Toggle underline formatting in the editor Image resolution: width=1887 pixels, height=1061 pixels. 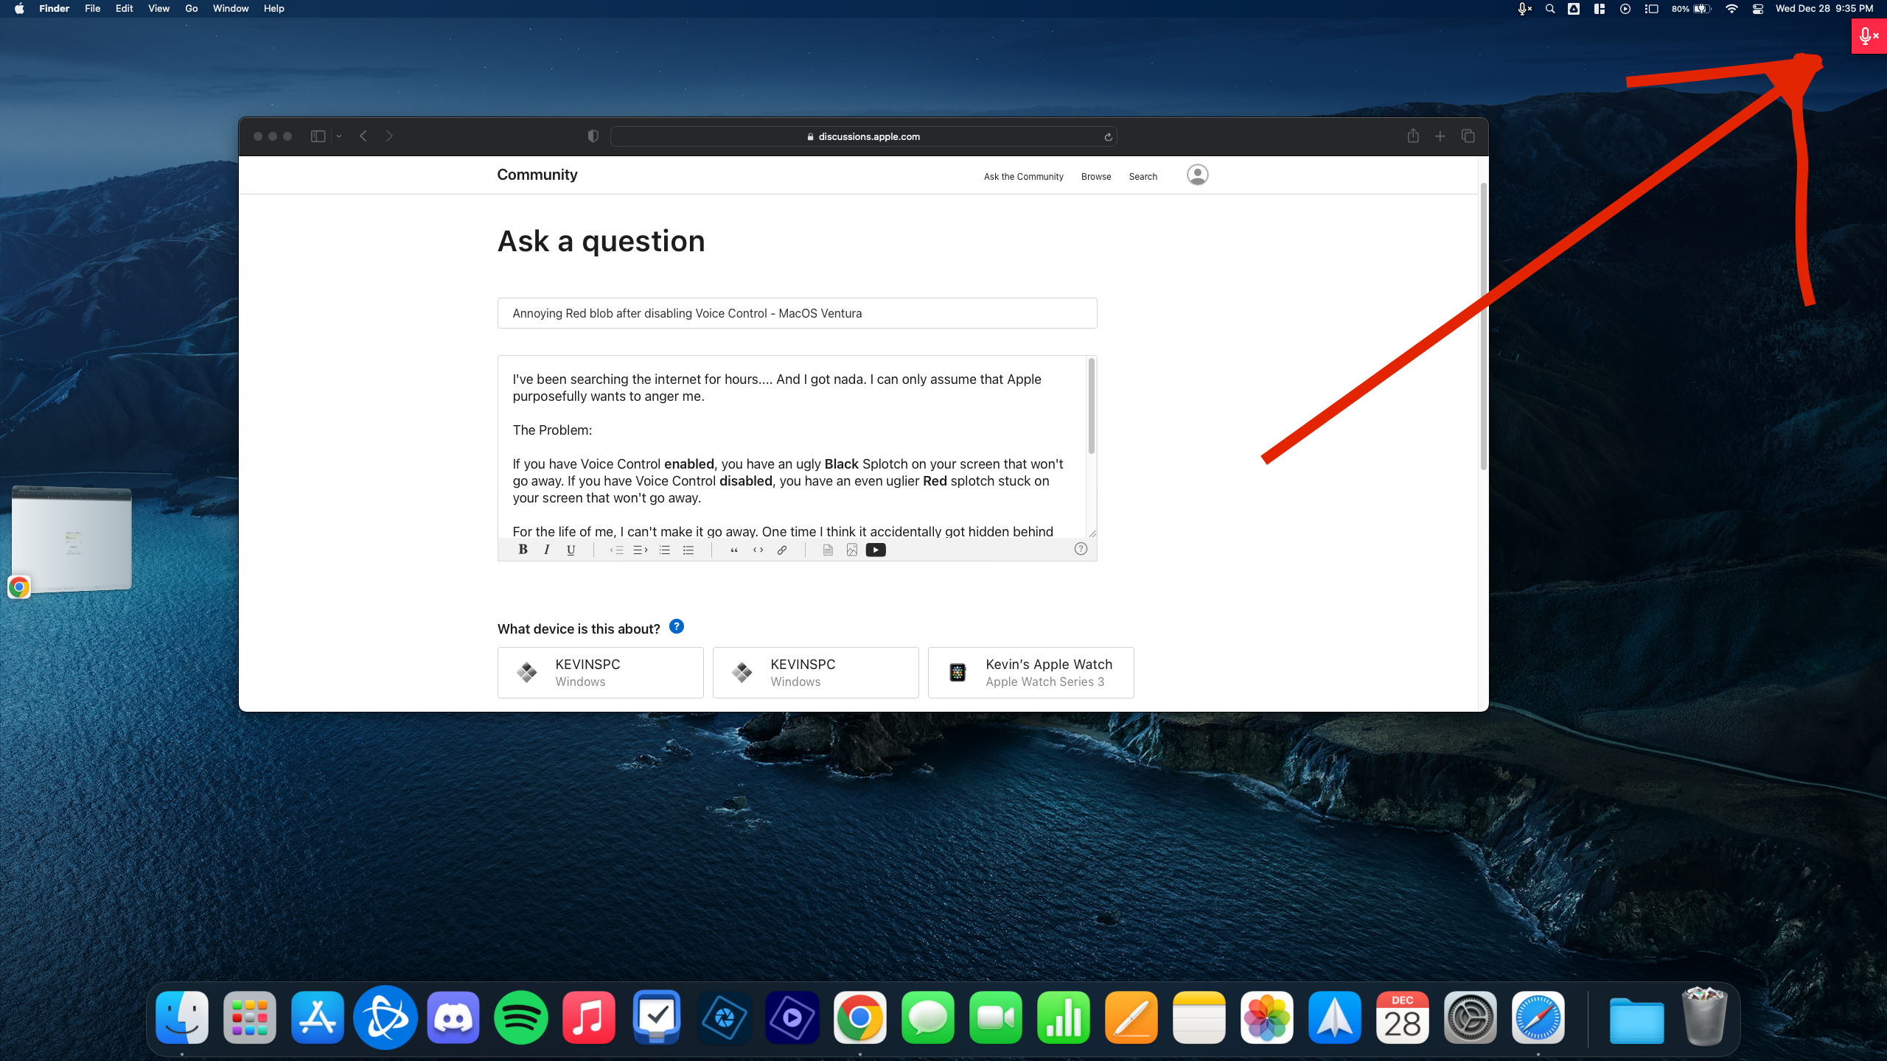(x=571, y=550)
